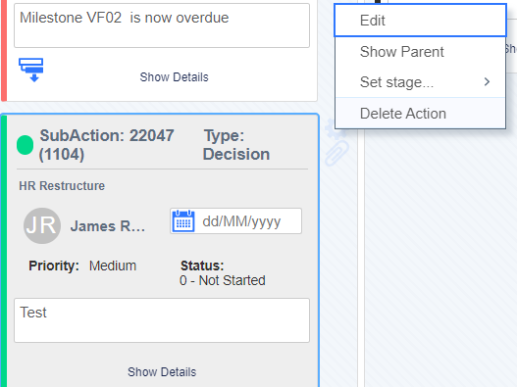Show Details for the Milestone VF02 card
Image resolution: width=517 pixels, height=387 pixels.
[174, 77]
